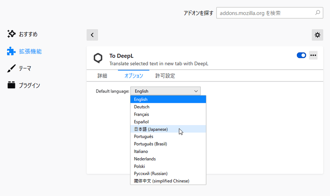Click the アドオンを探す label
The height and width of the screenshot is (196, 330).
click(198, 13)
